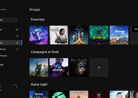138x98 pixels.
Task: Click the Game night group heading
Action: click(x=39, y=84)
